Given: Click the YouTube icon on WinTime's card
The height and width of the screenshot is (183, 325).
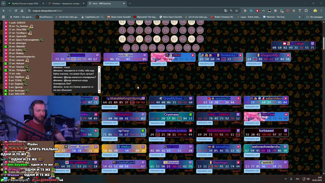Looking at the screenshot, I should [x=286, y=115].
